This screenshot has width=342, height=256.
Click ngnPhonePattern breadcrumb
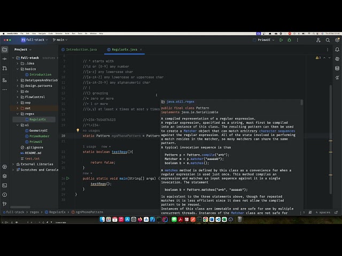[x=87, y=212]
